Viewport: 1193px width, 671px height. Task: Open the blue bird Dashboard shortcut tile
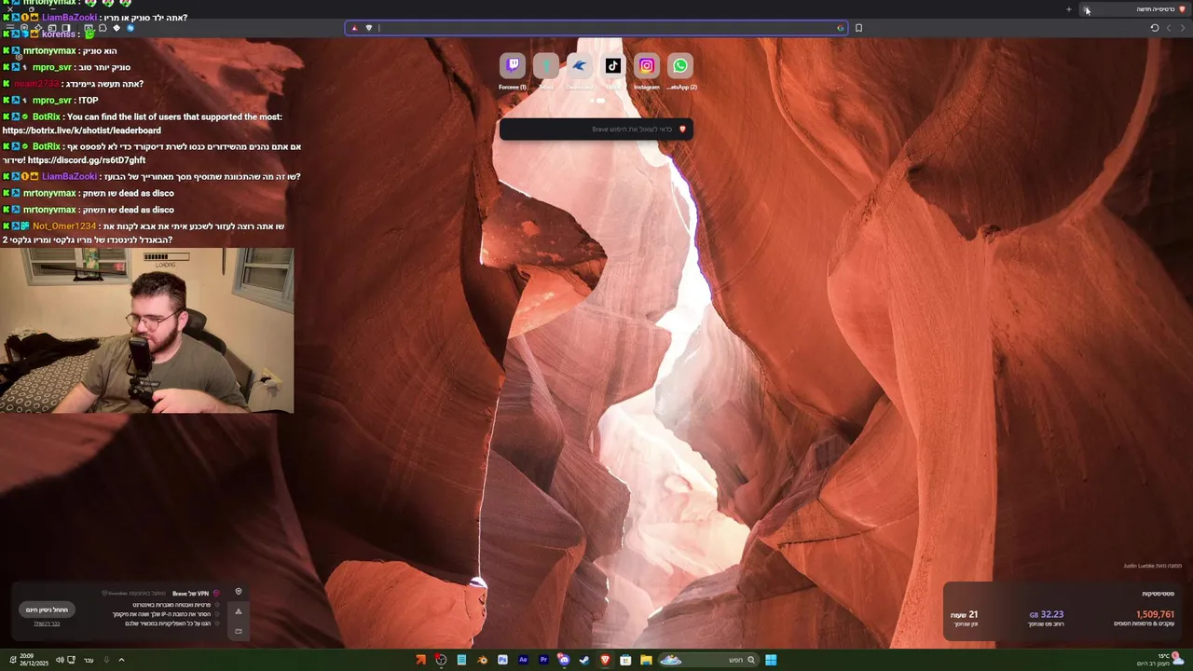click(580, 65)
